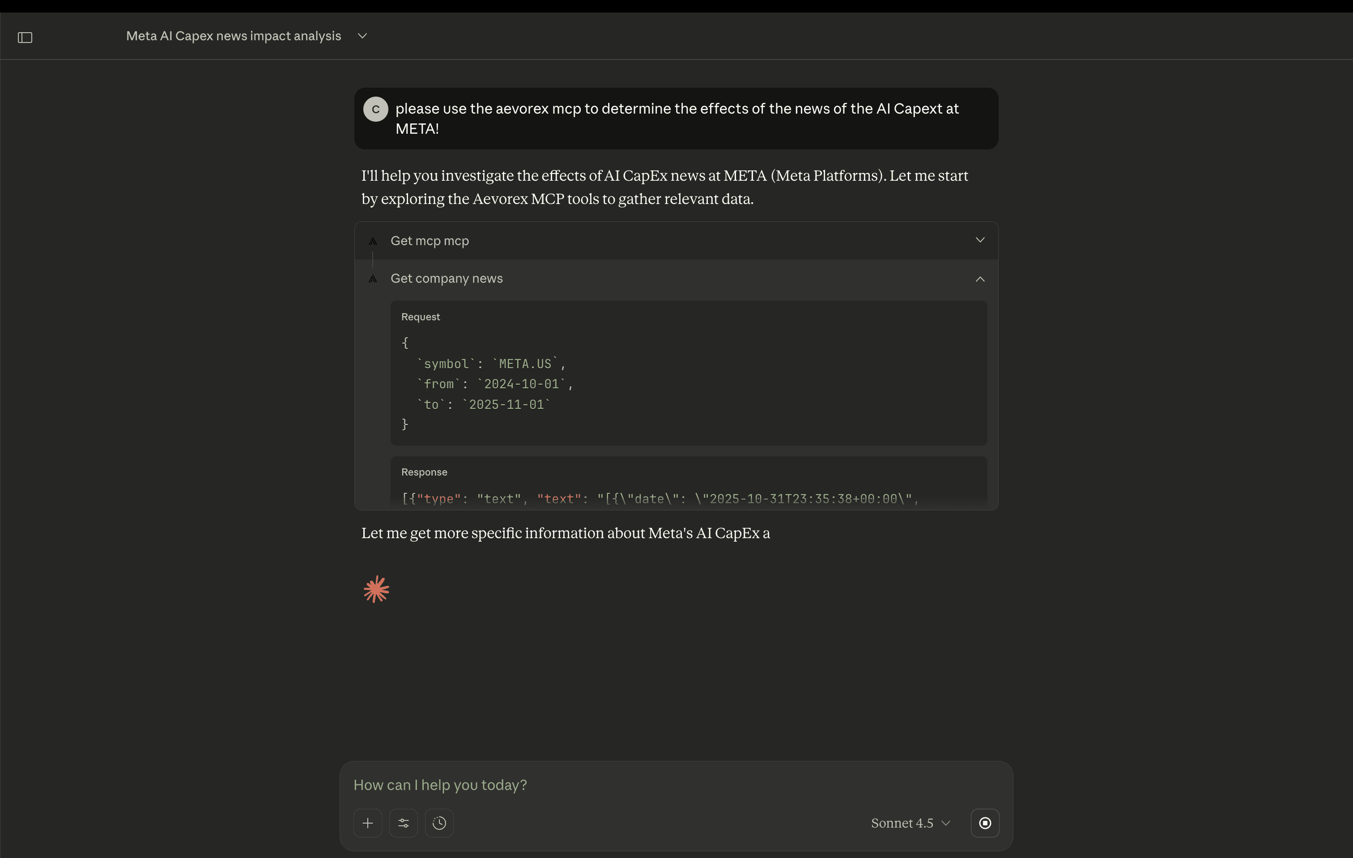Click the orange loading spinner

pos(376,589)
